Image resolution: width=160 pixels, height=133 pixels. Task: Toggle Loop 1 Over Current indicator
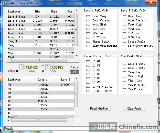88,20
